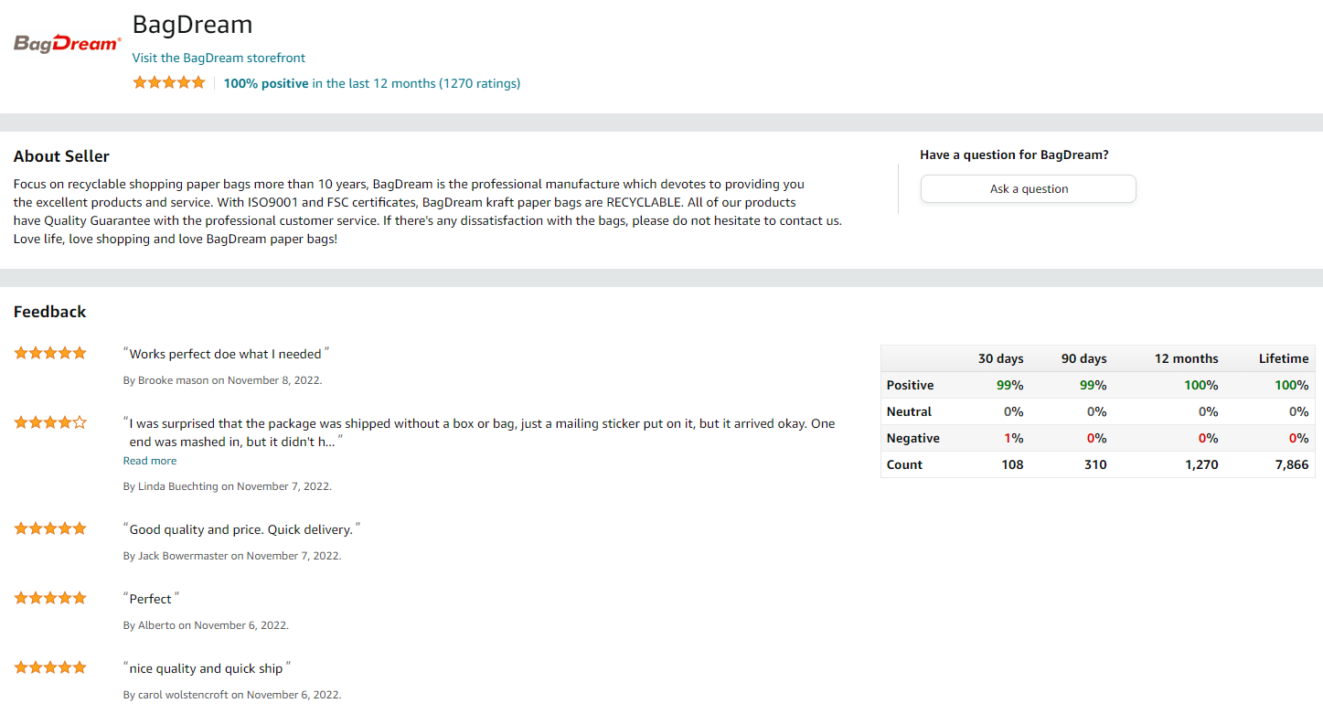
Task: Select the 90 days column header
Action: [1083, 358]
